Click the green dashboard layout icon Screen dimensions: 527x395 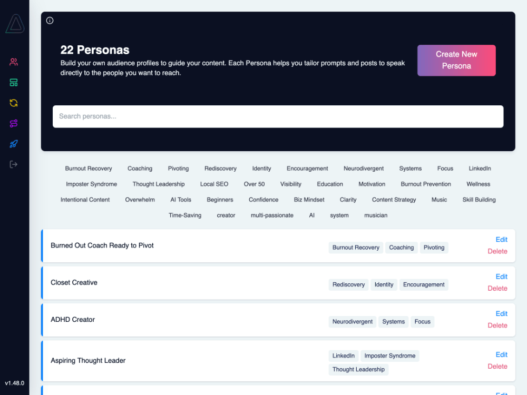(14, 83)
